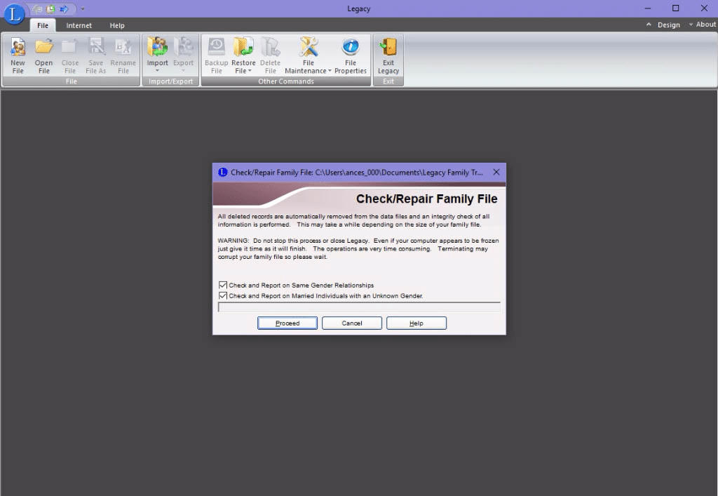
Task: Click the Legacy icon in dialog title bar
Action: [x=222, y=172]
